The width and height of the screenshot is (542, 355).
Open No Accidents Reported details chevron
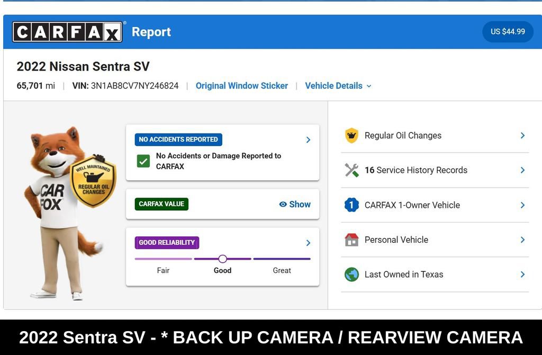tap(308, 140)
